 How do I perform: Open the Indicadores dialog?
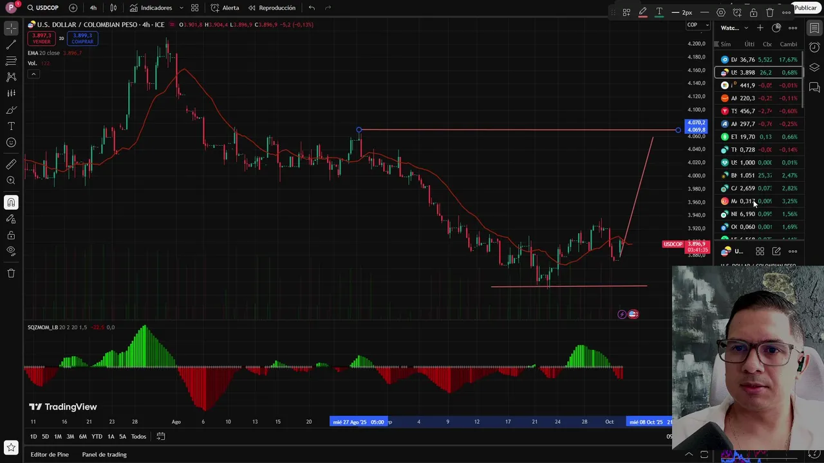coord(151,8)
